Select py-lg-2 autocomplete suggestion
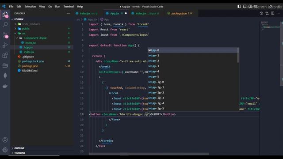 193,93
